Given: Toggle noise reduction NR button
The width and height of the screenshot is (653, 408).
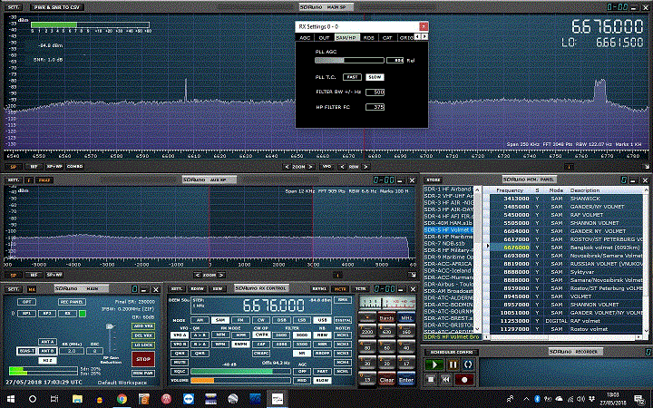Looking at the screenshot, I should pos(302,353).
